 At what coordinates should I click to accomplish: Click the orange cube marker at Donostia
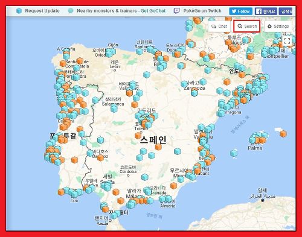pos(178,54)
